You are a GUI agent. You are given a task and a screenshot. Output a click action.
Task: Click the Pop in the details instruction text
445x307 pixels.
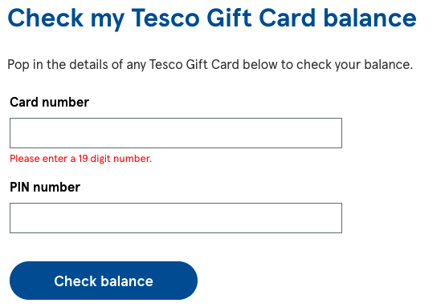pos(210,65)
